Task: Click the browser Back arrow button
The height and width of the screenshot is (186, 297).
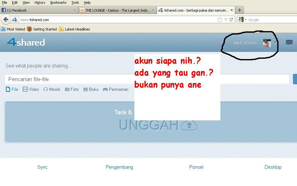Action: pyautogui.click(x=6, y=19)
